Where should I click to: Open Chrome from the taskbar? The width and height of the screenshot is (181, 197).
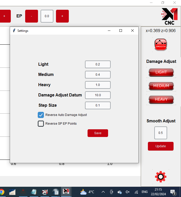tap(2, 192)
